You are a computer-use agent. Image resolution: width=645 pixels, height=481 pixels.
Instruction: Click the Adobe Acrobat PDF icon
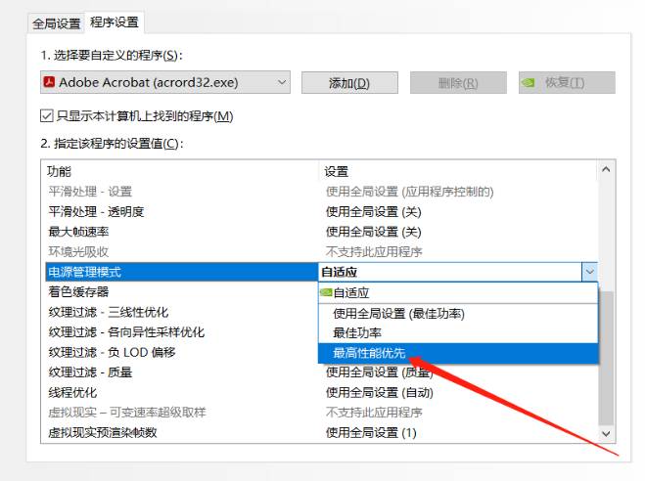49,82
